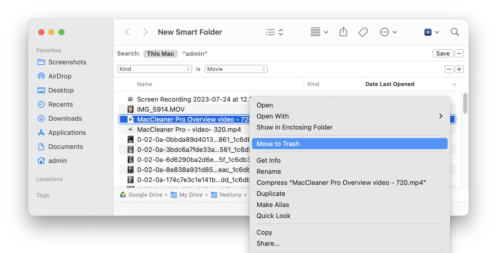Image resolution: width=497 pixels, height=253 pixels.
Task: Sort by the Date Last Opened column
Action: (390, 84)
